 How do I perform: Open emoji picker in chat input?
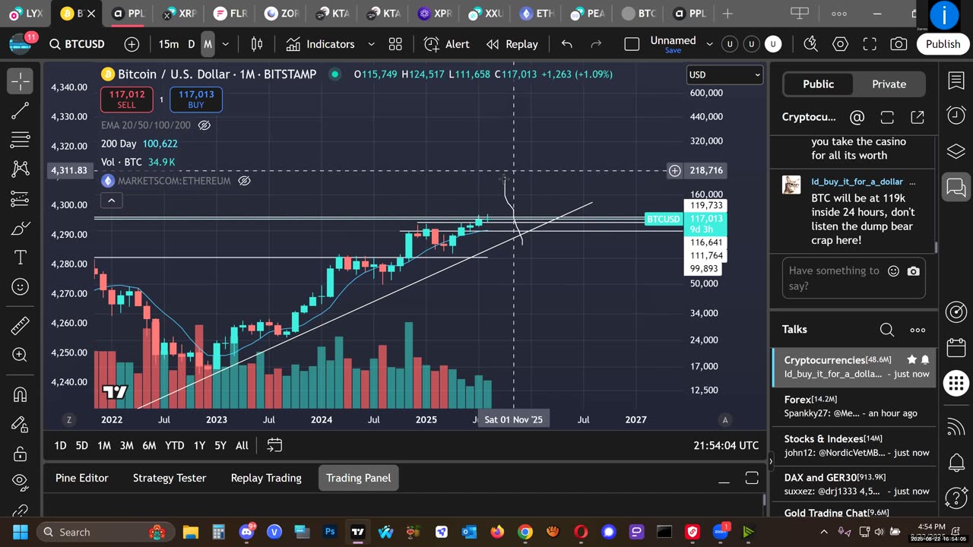pos(894,271)
